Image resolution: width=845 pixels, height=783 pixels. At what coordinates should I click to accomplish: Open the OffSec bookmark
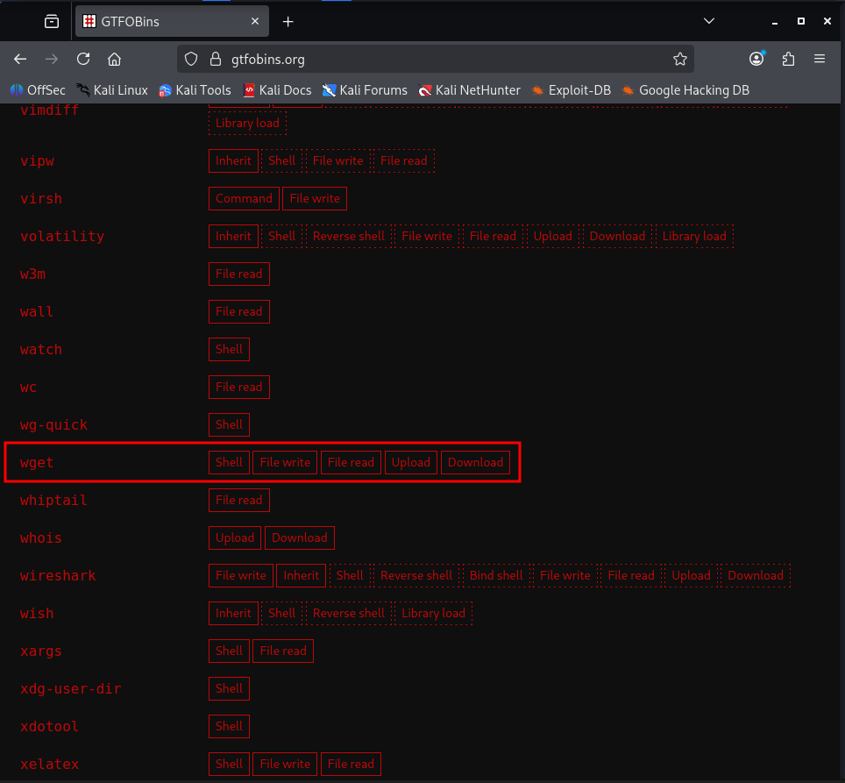tap(38, 90)
